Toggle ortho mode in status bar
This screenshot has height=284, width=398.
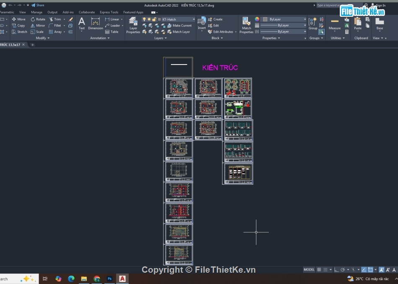[x=336, y=270]
